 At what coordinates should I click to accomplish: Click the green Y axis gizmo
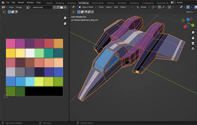coord(193,25)
